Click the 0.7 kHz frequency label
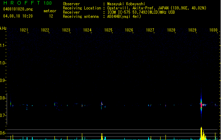This screenshot has height=140, width=221. (x=2, y=115)
